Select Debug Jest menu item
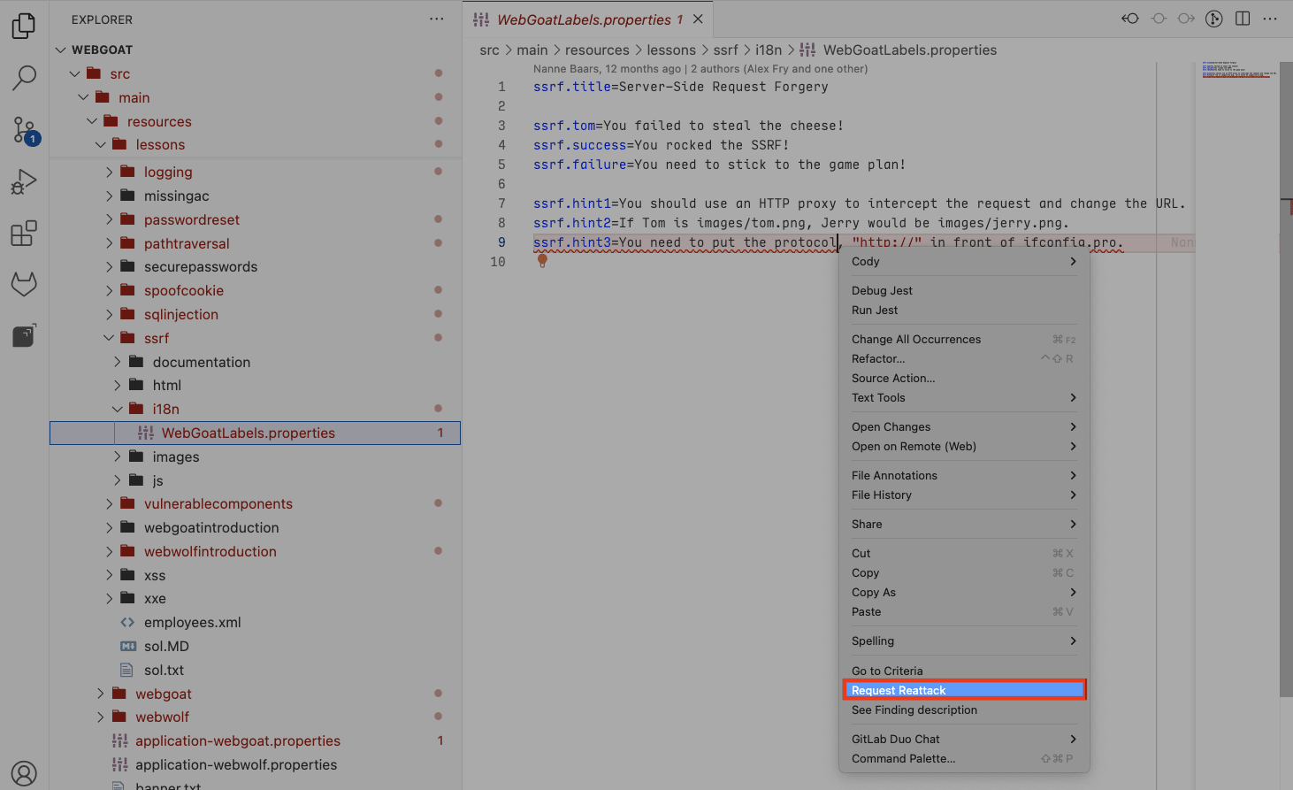The image size is (1293, 790). click(964, 290)
